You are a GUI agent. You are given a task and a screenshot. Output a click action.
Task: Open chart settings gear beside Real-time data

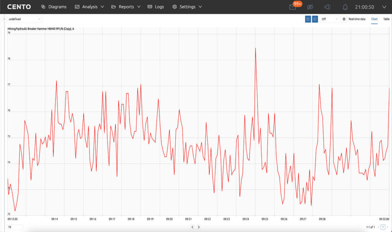(x=344, y=19)
